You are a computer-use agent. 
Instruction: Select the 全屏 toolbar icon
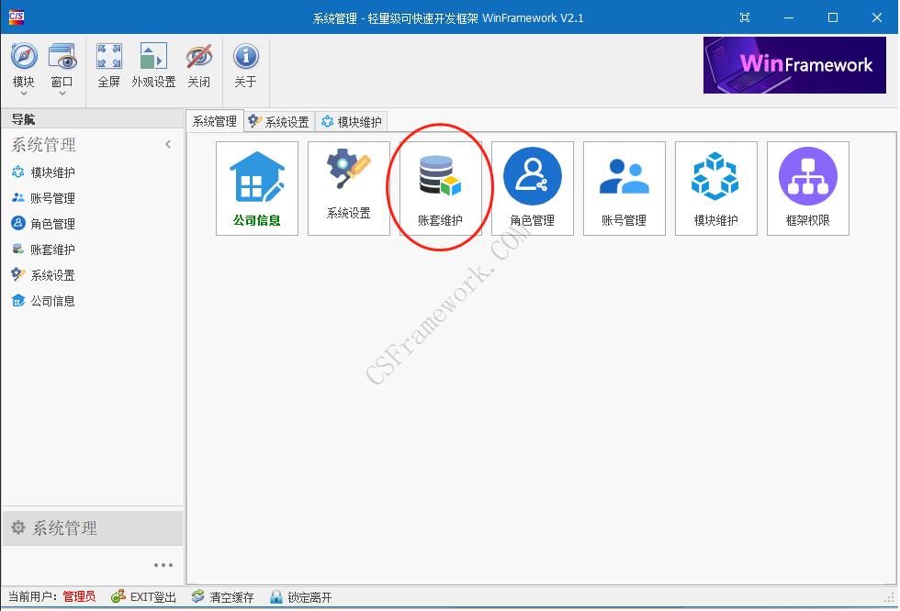click(x=109, y=64)
